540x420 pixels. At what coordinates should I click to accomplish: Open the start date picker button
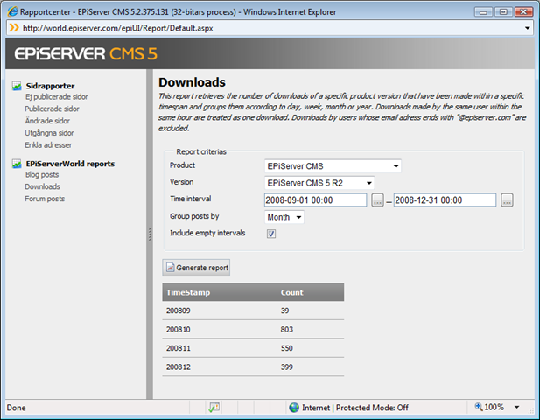pyautogui.click(x=377, y=200)
